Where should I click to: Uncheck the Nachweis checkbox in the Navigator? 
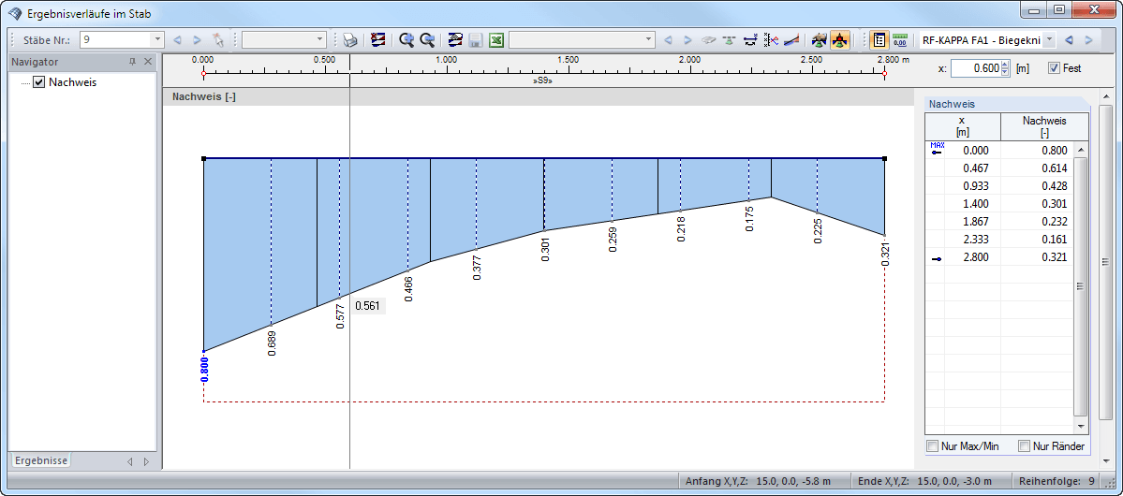pos(38,82)
